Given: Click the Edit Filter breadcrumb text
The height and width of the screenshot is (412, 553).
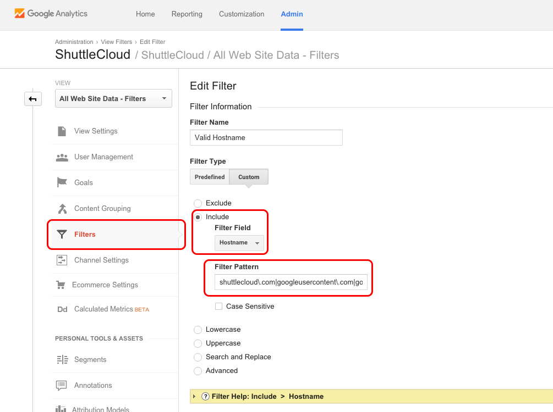Looking at the screenshot, I should 152,42.
